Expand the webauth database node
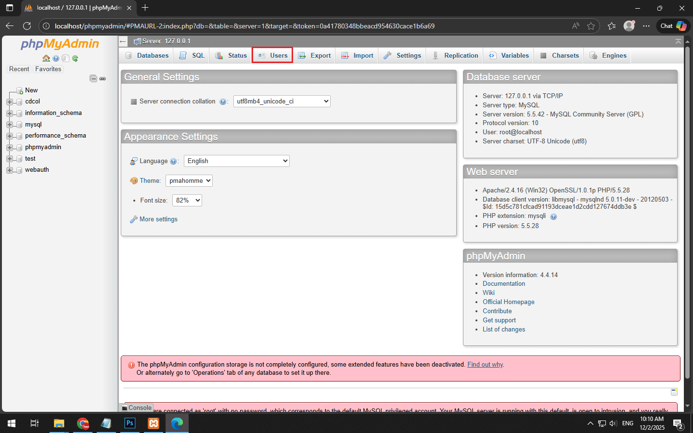Screen dimensions: 693x433 tap(9, 170)
